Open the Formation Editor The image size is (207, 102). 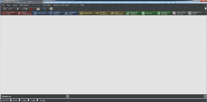point(71,13)
